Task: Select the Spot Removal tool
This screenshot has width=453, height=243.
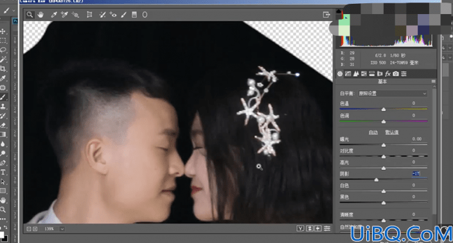Action: click(x=102, y=14)
